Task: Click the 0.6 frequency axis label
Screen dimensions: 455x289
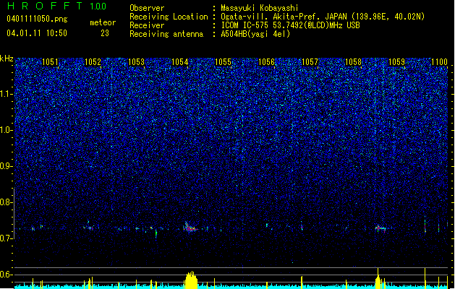Action: point(5,275)
